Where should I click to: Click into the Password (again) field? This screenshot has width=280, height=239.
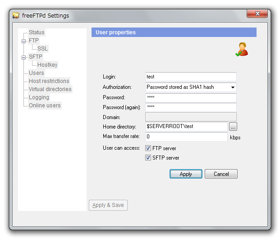tap(191, 107)
